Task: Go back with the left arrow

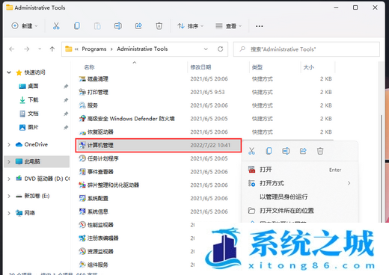Action: [x=12, y=49]
